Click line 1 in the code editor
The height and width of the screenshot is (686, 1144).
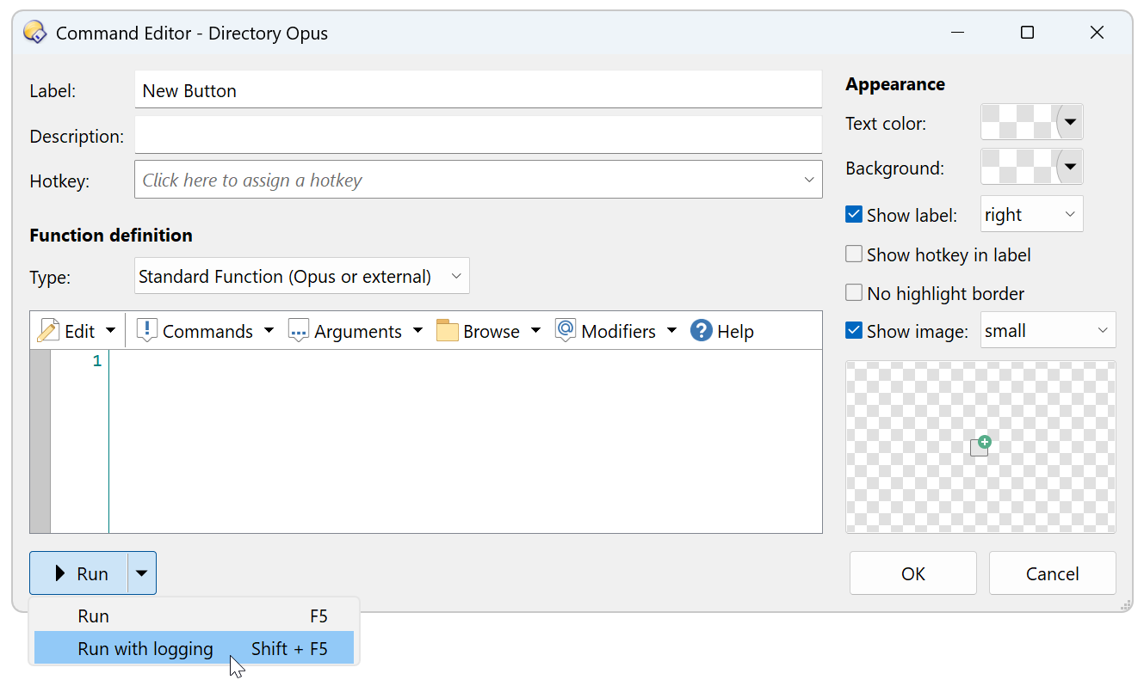coord(465,361)
